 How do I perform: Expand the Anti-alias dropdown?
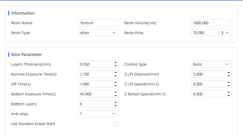[x=98, y=114]
